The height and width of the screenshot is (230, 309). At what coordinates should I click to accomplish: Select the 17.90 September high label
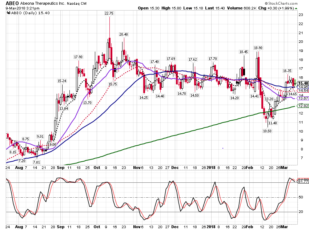click(78, 57)
